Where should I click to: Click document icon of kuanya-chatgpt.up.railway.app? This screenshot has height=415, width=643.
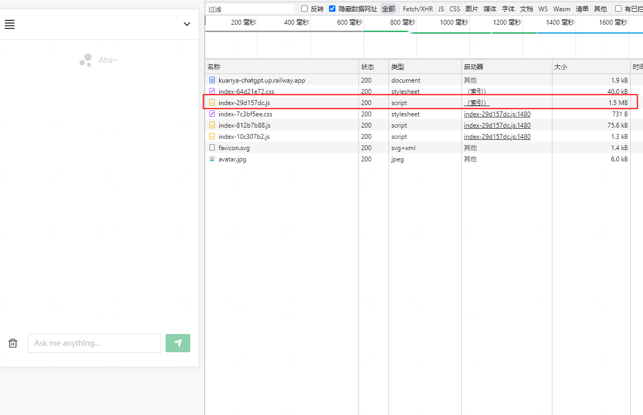pos(212,80)
